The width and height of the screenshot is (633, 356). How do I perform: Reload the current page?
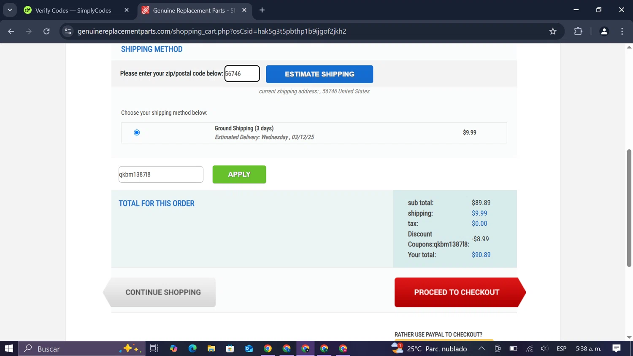[46, 31]
